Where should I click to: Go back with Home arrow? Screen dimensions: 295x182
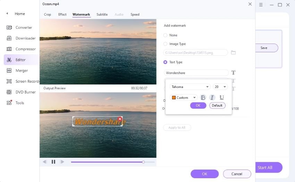point(7,13)
